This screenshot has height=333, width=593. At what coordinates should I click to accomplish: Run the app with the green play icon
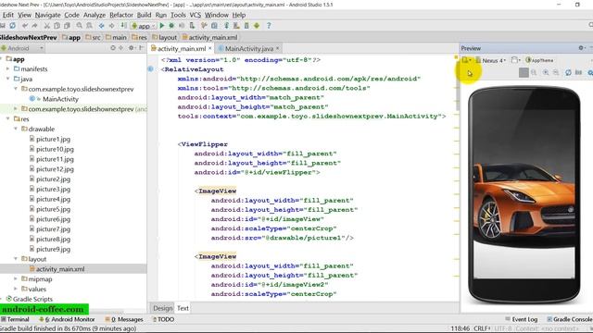pyautogui.click(x=162, y=26)
